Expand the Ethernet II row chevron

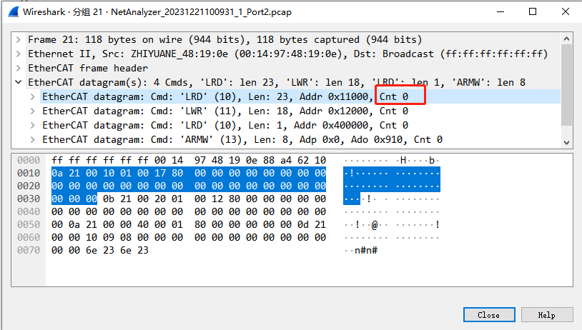[x=18, y=54]
